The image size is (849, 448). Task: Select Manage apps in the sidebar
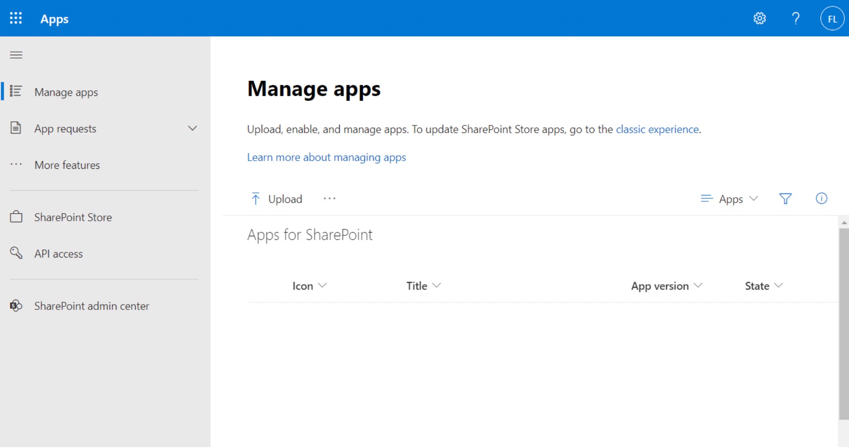click(66, 92)
